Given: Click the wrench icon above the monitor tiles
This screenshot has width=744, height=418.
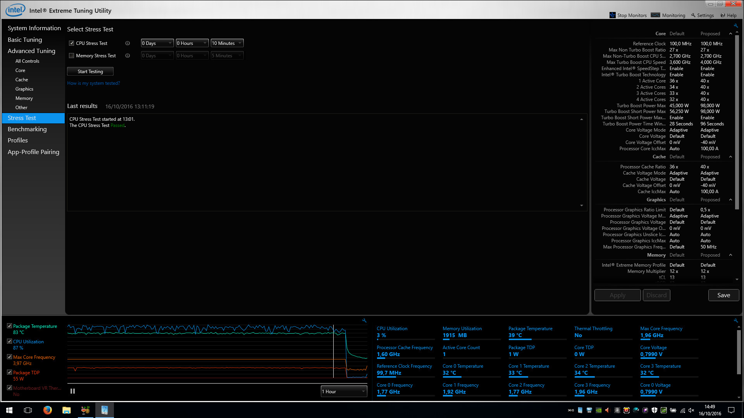Looking at the screenshot, I should pos(735,320).
